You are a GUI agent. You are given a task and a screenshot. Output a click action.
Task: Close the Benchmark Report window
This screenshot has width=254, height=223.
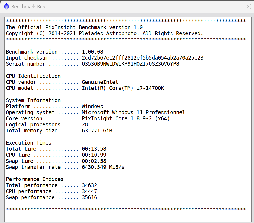tap(248, 7)
